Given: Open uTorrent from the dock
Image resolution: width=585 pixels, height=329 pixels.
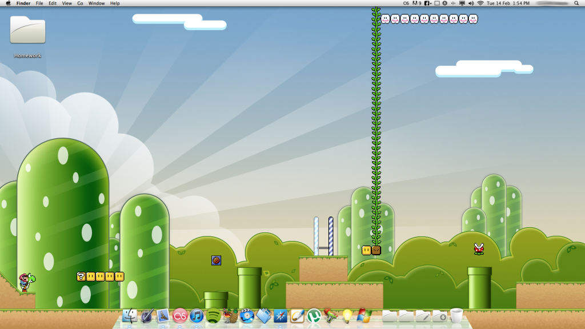Looking at the screenshot, I should (314, 316).
